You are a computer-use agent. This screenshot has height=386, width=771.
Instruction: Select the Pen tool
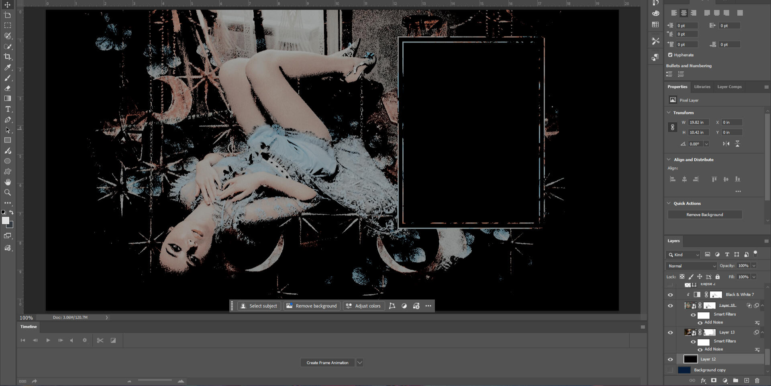[x=7, y=120]
